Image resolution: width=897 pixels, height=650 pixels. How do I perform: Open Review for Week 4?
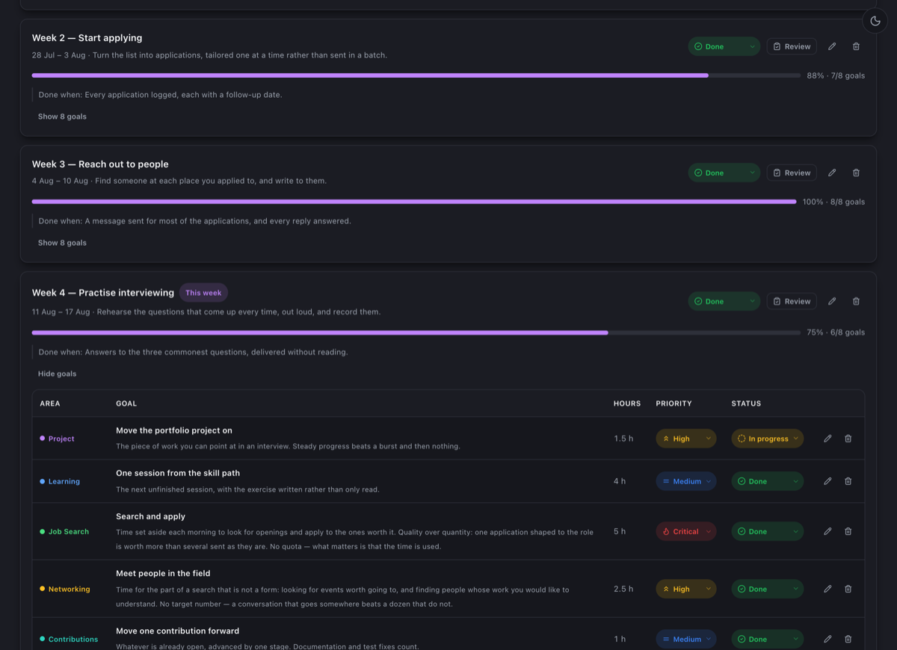click(x=792, y=301)
